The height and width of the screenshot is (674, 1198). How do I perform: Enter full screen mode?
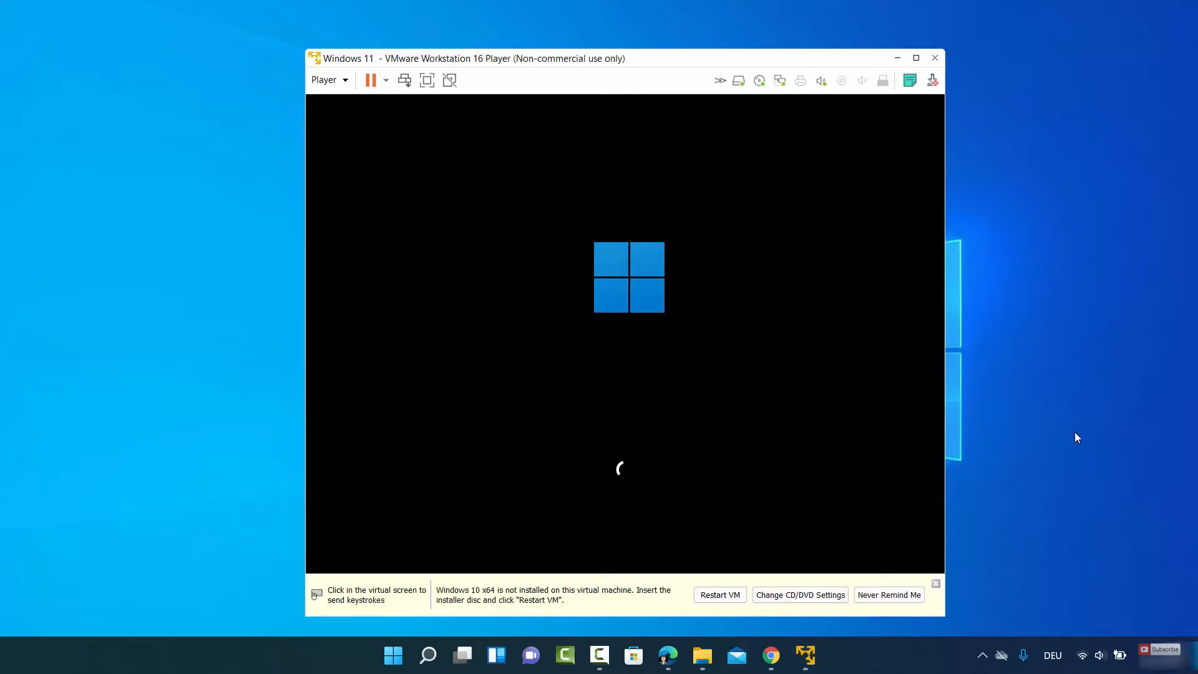[427, 80]
